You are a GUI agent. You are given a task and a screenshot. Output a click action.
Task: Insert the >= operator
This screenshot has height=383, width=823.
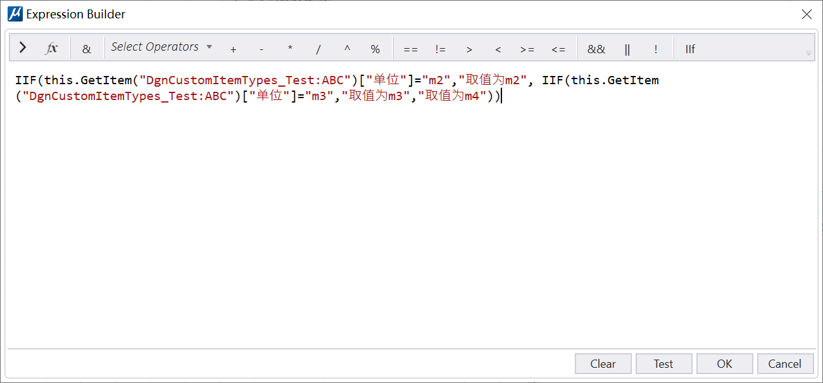(x=527, y=49)
